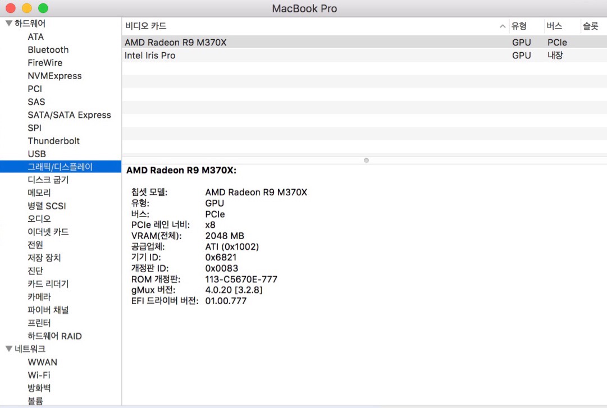Click the split pane divider handle
Screen dimensions: 607x408
(x=366, y=161)
